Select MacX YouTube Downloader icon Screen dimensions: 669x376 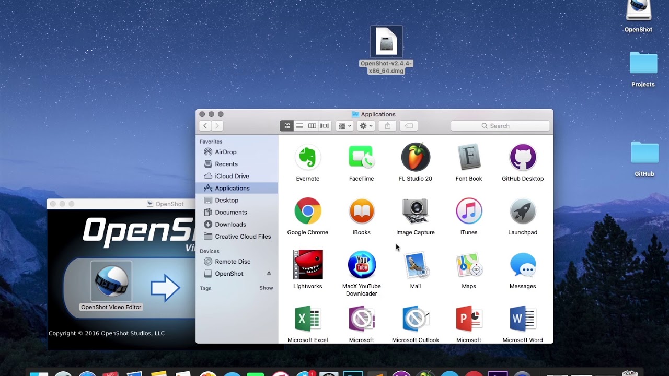point(361,265)
